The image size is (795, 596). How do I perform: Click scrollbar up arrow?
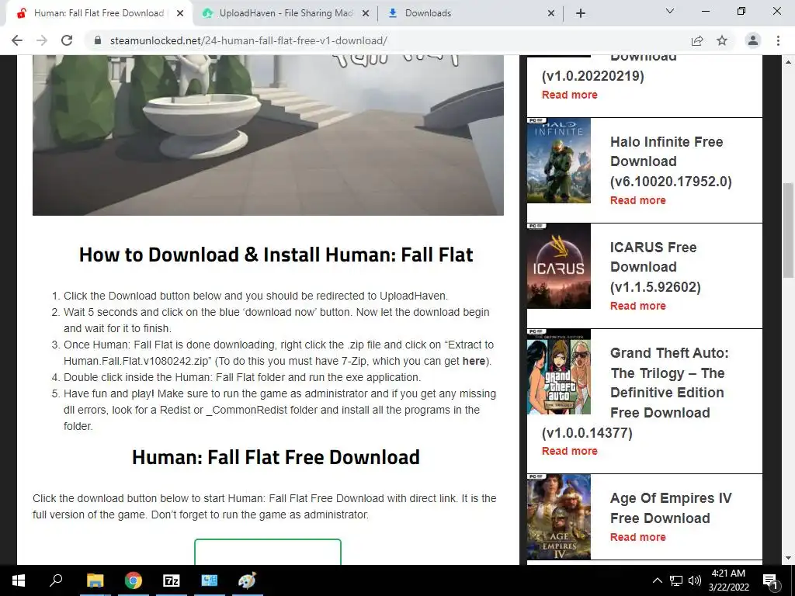pos(788,62)
